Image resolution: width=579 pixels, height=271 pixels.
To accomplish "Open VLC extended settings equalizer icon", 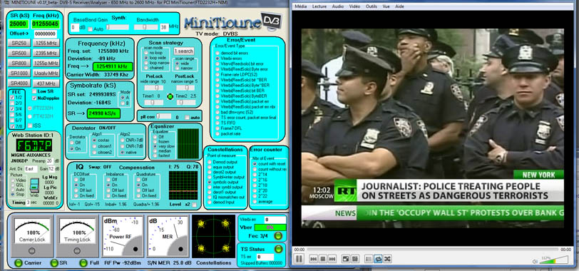I will (355, 259).
